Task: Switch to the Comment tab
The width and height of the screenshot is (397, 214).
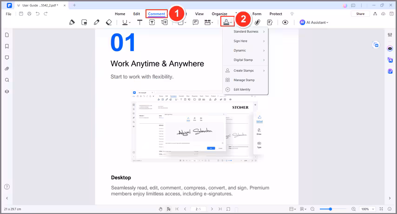Action: pos(157,14)
